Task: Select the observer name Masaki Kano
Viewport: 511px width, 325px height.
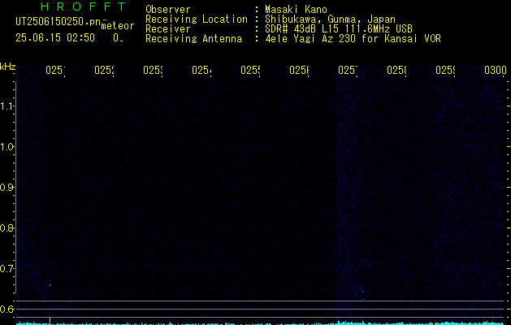Action: click(296, 10)
